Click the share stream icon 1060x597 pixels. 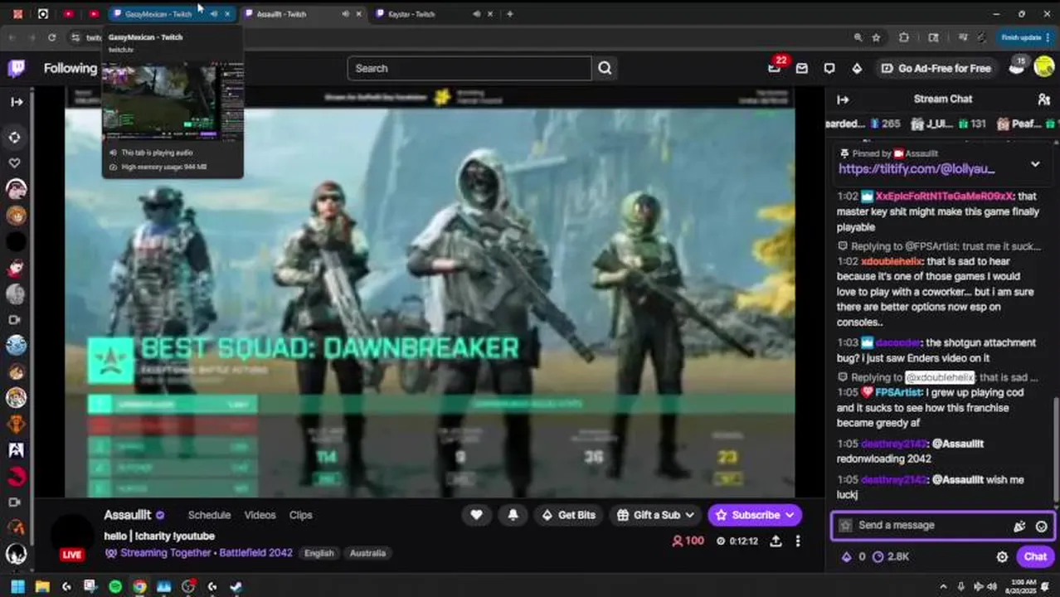click(776, 541)
